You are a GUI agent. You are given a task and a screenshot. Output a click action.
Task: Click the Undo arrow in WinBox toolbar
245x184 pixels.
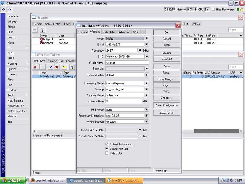pos(3,10)
